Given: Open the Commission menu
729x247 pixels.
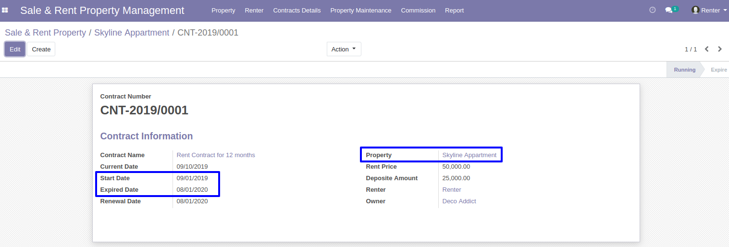Looking at the screenshot, I should click(x=418, y=10).
